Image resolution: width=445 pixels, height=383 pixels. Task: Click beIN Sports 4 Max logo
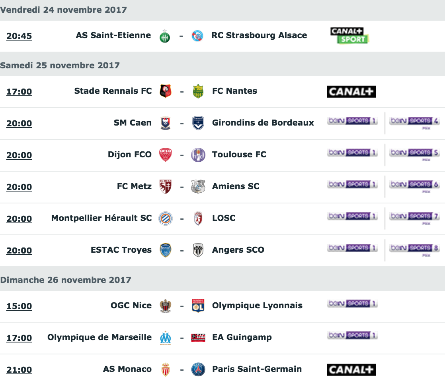click(414, 122)
